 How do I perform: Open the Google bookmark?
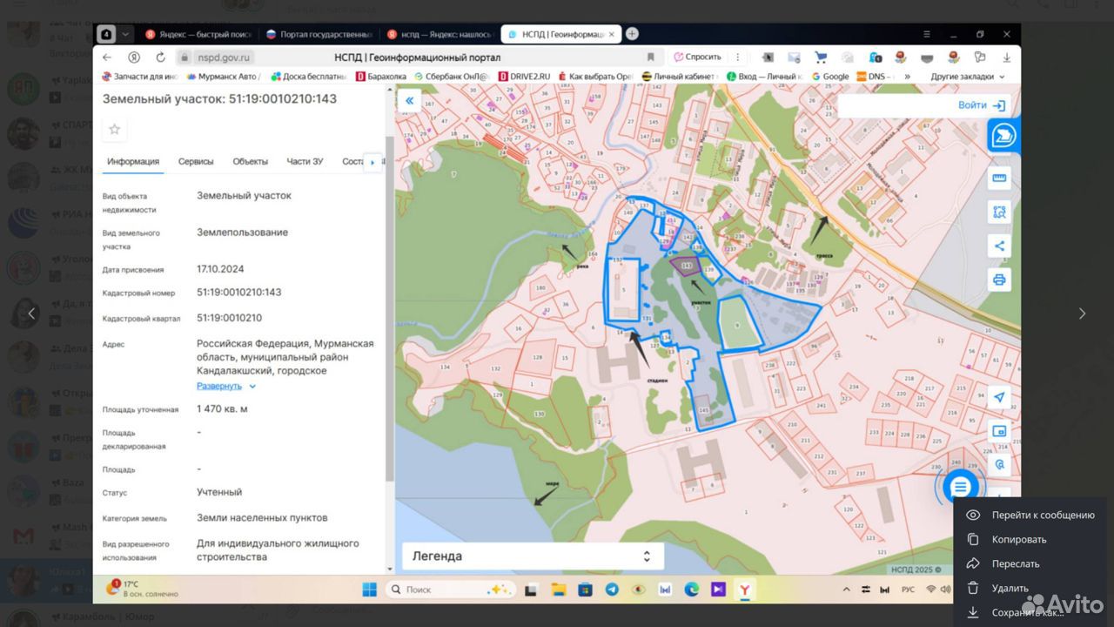830,77
